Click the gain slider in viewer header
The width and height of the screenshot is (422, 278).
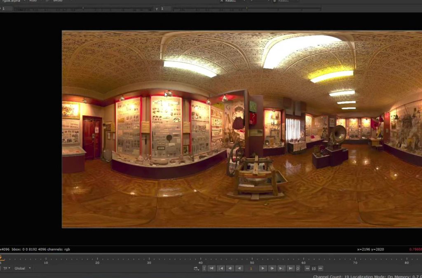82,9
